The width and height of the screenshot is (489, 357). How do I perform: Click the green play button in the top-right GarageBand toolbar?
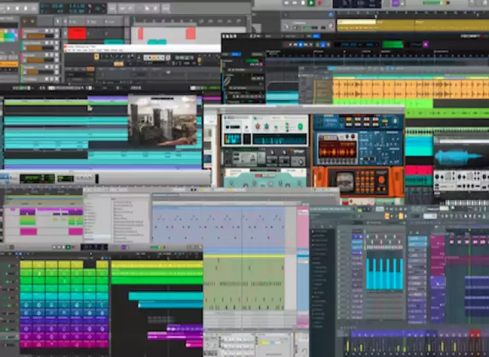(x=310, y=3)
